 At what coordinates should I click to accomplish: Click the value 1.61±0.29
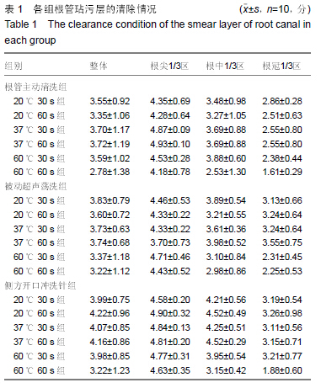pos(282,172)
